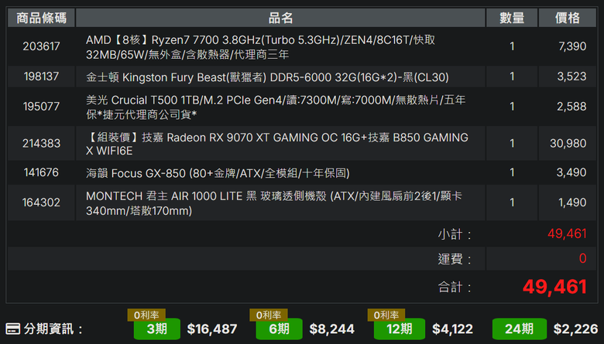Screen dimensions: 604x344
Task: Click the $8,244 installment amount
Action: click(331, 329)
